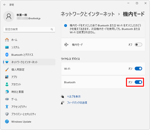Open システム settings from the sidebar
Viewport: 150px width, 130px height.
pos(29,47)
